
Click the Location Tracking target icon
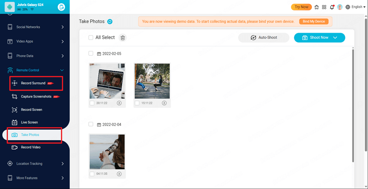[10, 163]
